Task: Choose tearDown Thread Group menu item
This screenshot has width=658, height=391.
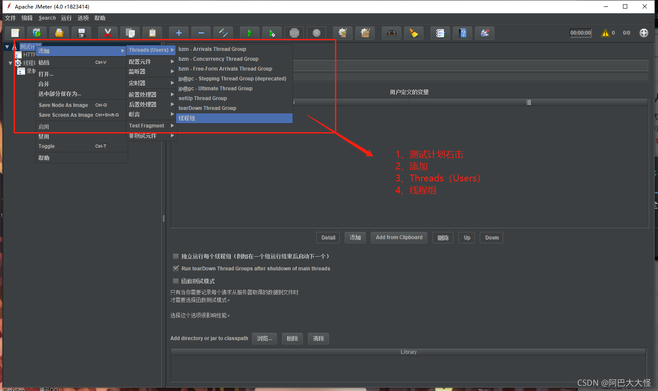Action: (235, 108)
